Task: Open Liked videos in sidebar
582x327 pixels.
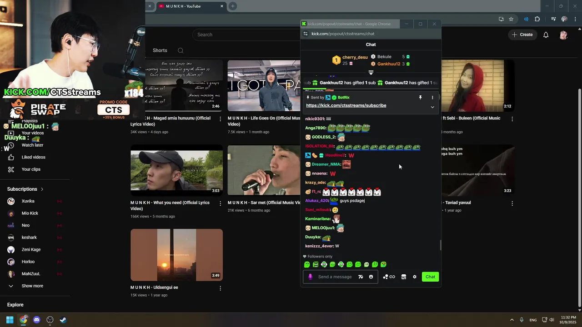Action: pyautogui.click(x=33, y=157)
